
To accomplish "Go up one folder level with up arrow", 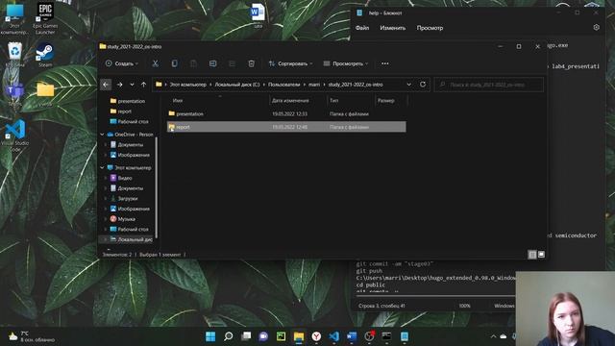I will point(143,85).
